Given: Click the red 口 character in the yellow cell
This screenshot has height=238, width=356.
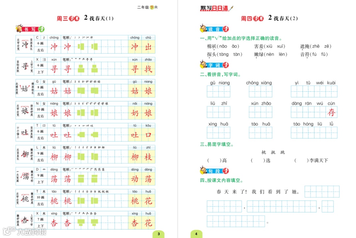Looking at the screenshot, I should click(x=148, y=135).
